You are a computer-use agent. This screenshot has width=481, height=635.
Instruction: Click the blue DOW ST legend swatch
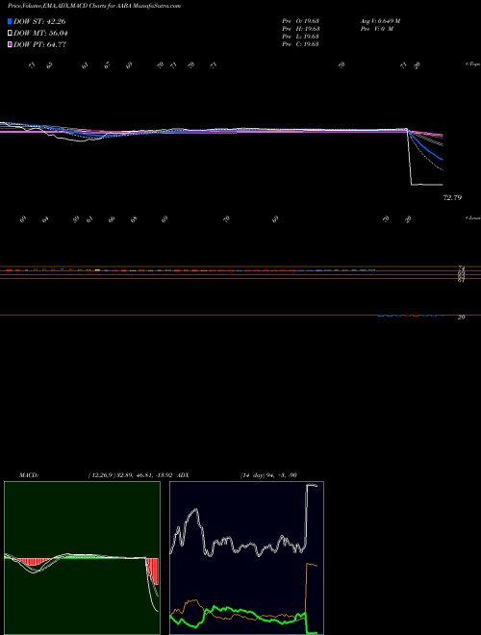10,21
